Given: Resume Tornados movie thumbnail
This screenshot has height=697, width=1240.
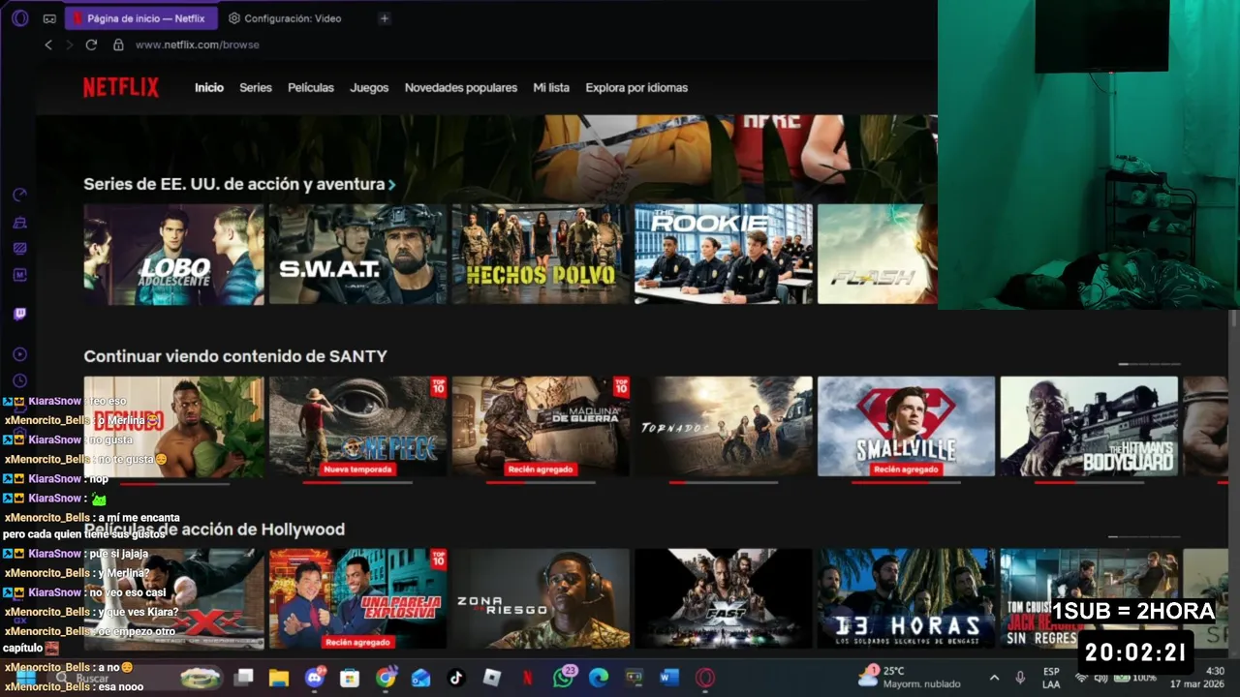Looking at the screenshot, I should coord(724,426).
